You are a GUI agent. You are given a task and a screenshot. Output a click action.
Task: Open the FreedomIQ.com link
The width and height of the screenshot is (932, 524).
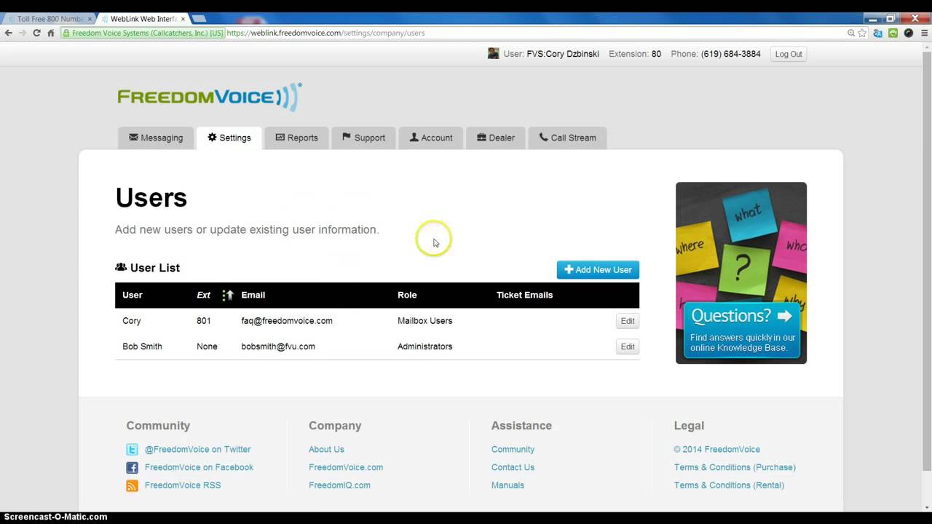(339, 485)
